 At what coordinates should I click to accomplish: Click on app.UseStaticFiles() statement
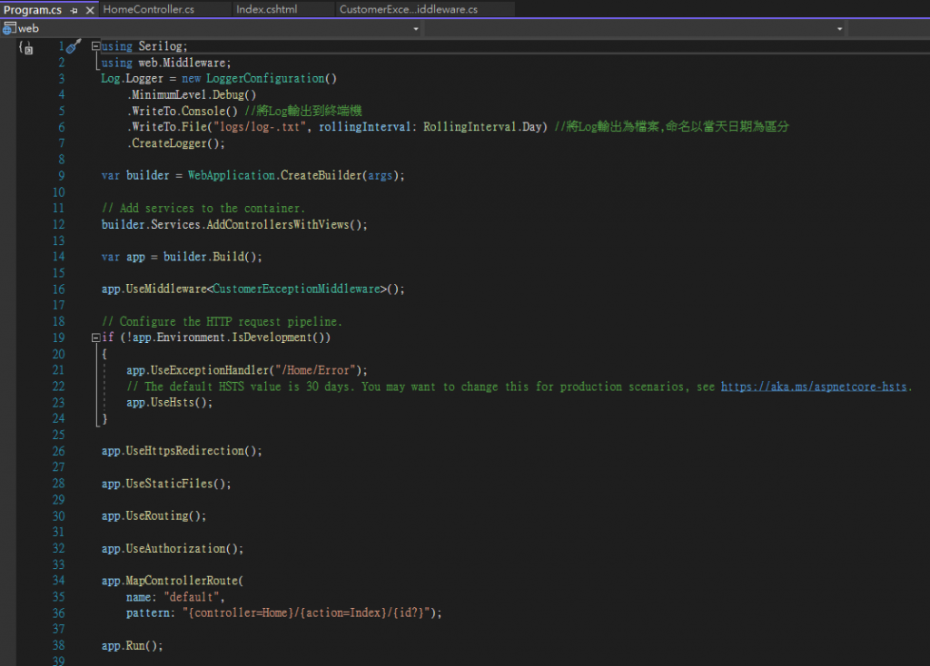pyautogui.click(x=166, y=485)
